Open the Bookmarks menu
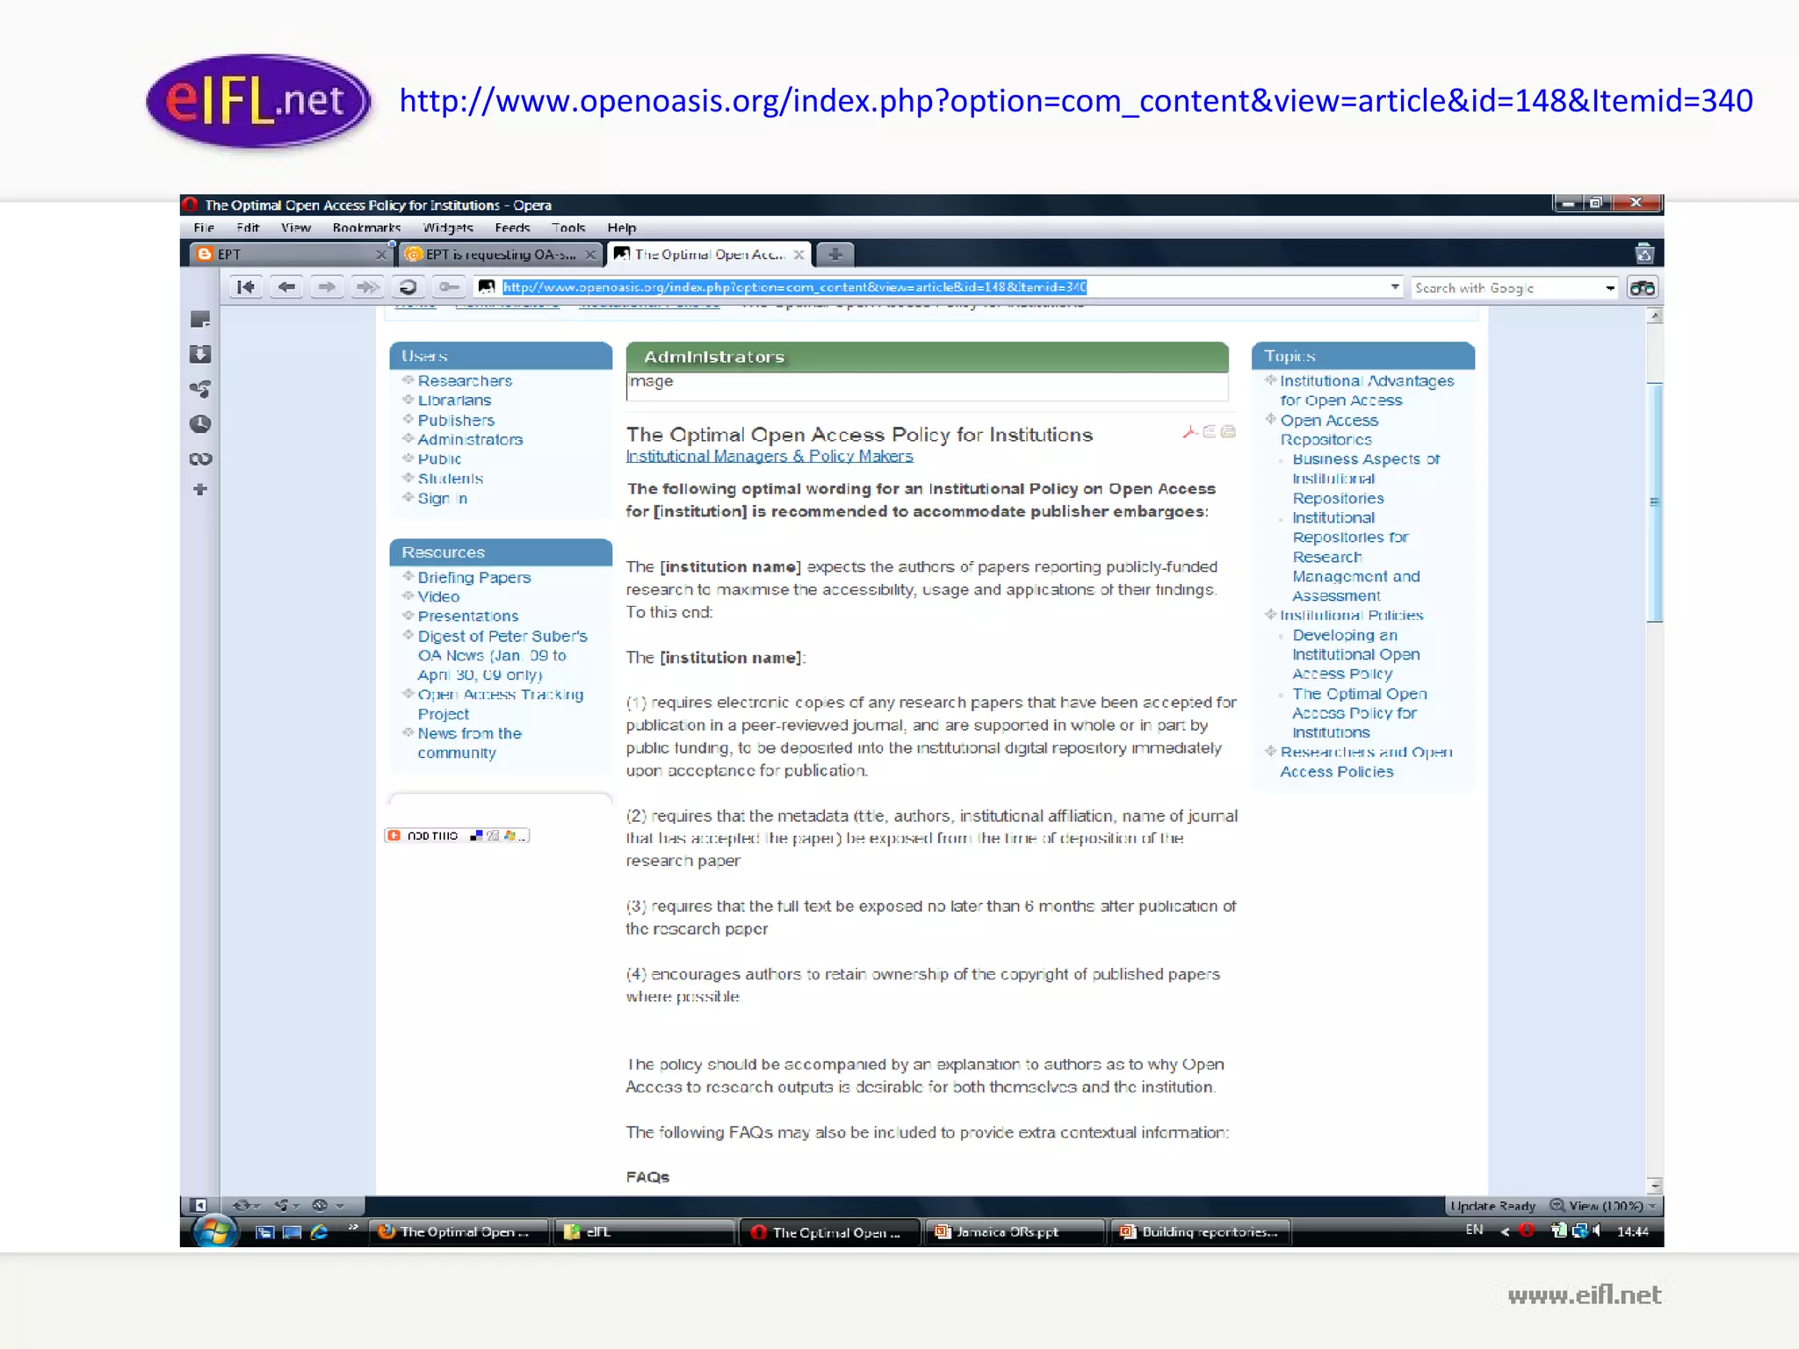Viewport: 1799px width, 1349px height. [366, 227]
